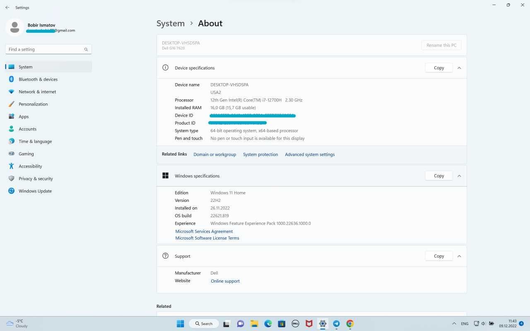Screen dimensions: 530x331
Task: Click the Settings gear taskbar icon
Action: (x=323, y=324)
